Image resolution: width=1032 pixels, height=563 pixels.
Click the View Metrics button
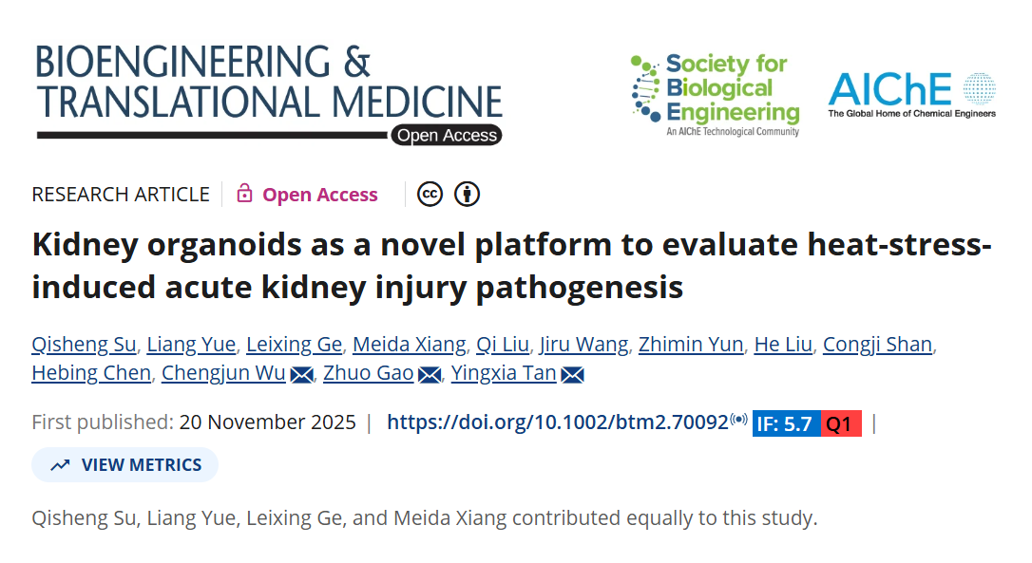pos(125,465)
